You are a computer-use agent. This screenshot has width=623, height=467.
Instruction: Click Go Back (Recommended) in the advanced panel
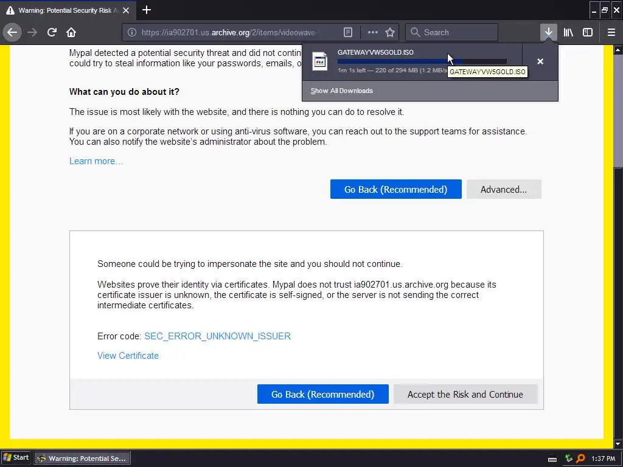tap(322, 394)
